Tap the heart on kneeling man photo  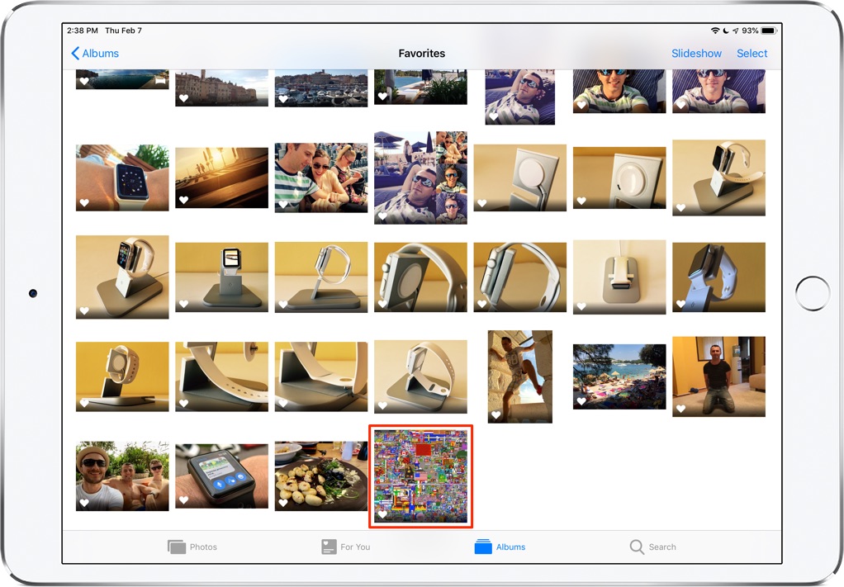680,409
